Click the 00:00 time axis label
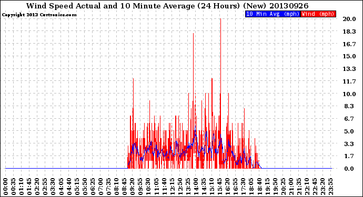Screen dimensions: 363x197 [6, 186]
